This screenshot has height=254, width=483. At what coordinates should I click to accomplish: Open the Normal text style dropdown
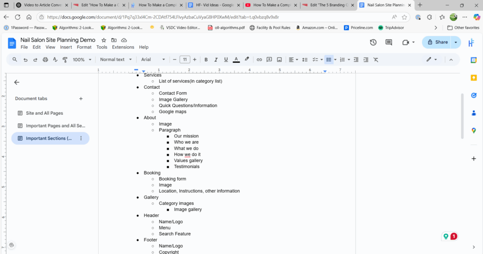point(116,59)
